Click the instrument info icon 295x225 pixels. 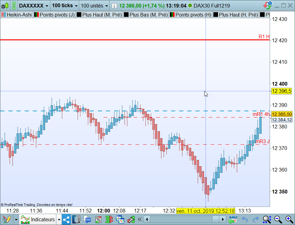(x=114, y=6)
